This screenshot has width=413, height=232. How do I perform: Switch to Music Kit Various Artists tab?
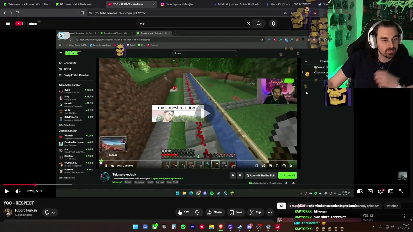[237, 4]
